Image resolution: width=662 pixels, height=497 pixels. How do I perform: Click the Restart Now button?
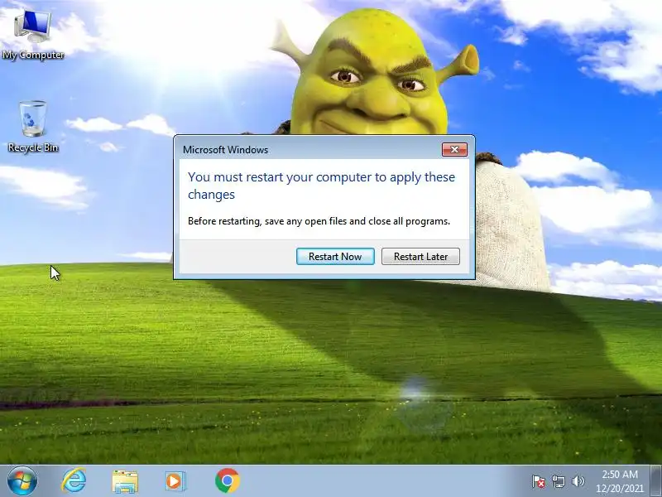point(335,257)
